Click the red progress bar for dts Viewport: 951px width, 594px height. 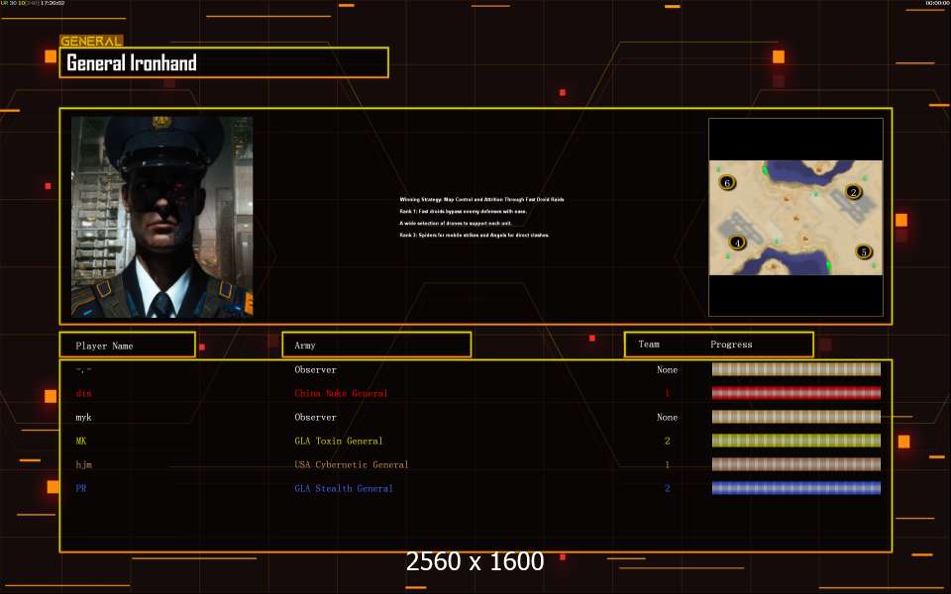click(795, 393)
